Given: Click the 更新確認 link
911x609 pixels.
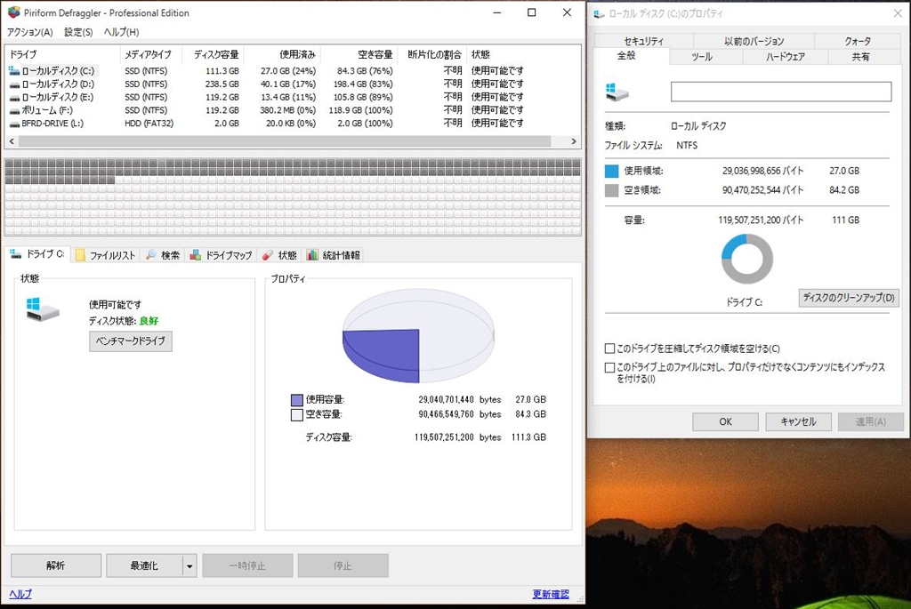Looking at the screenshot, I should pos(550,594).
